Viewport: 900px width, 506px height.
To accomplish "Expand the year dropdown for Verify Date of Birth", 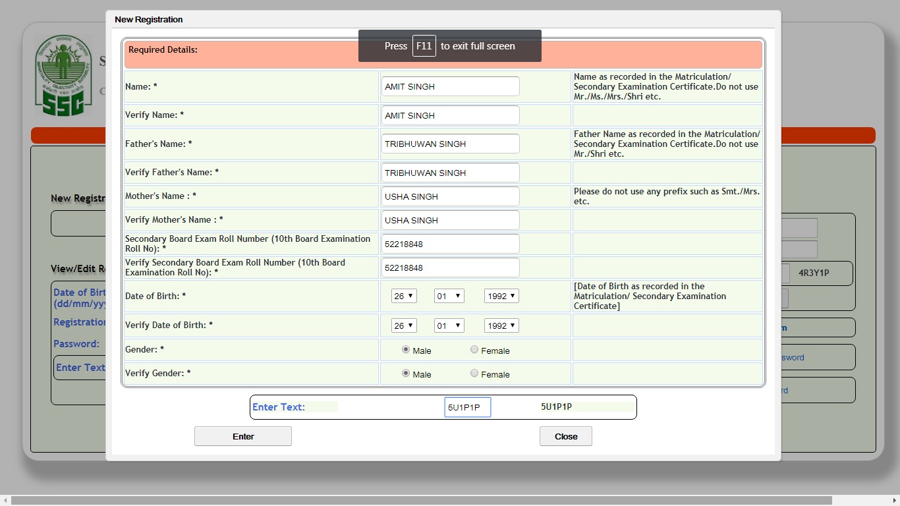I will click(x=501, y=325).
